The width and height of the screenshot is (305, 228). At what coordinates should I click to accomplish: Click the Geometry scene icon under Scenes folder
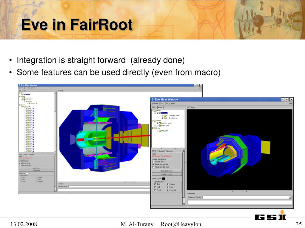(x=160, y=123)
